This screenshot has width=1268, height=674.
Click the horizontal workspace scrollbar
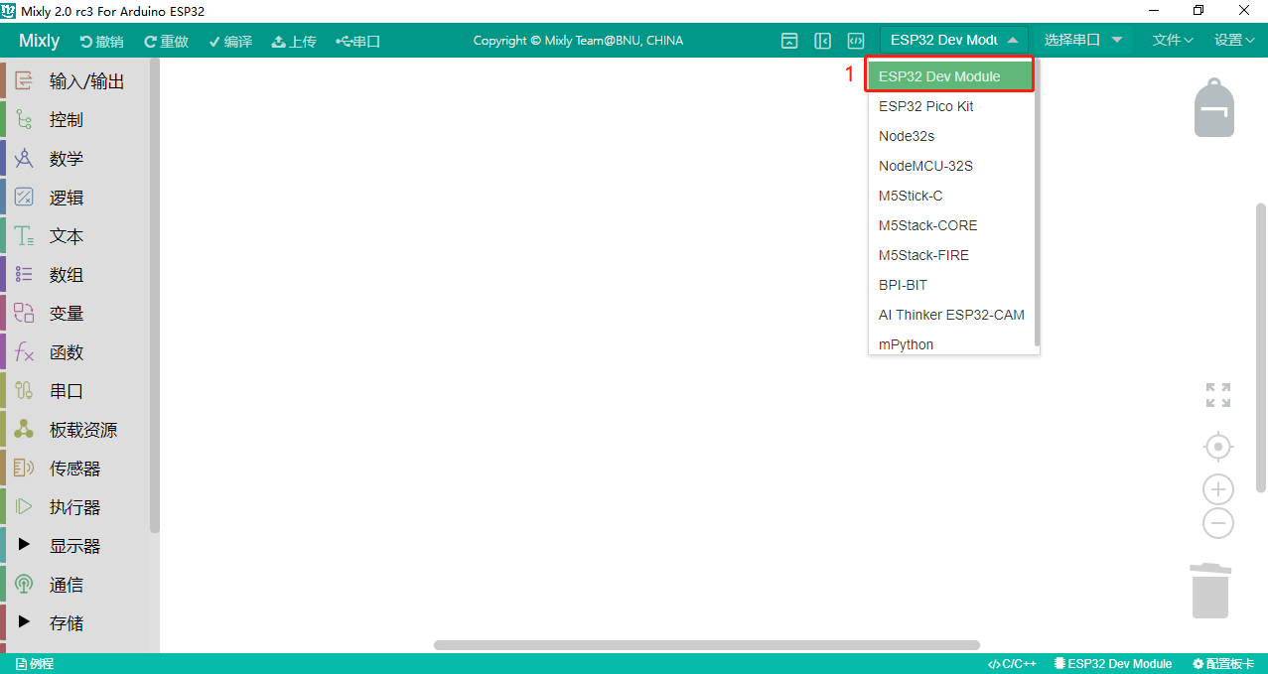(x=707, y=645)
